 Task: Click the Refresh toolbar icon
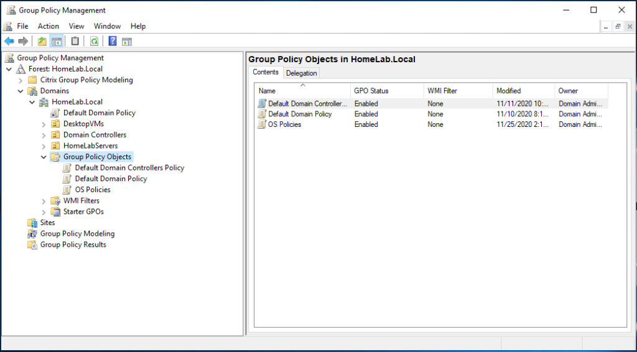(x=94, y=41)
